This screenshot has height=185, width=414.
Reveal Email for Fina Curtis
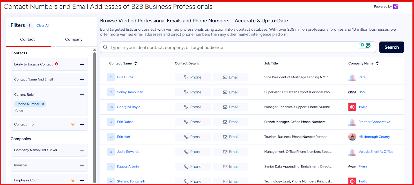point(231,77)
